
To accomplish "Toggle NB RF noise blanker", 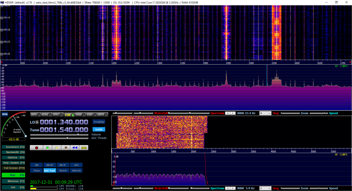I will [50, 165].
